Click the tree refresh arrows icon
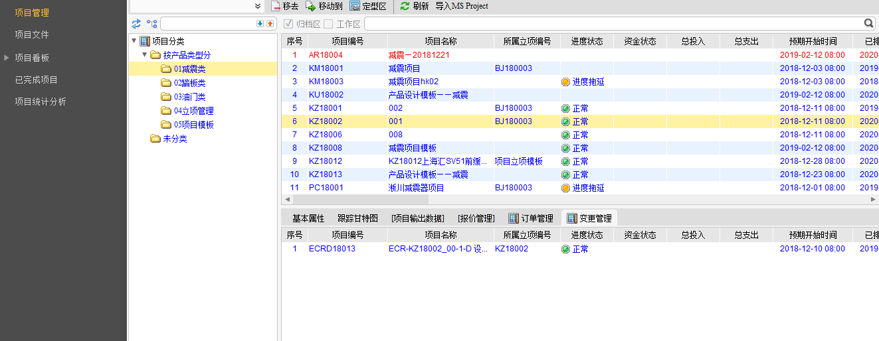Screen dimensions: 879x341 (136, 24)
